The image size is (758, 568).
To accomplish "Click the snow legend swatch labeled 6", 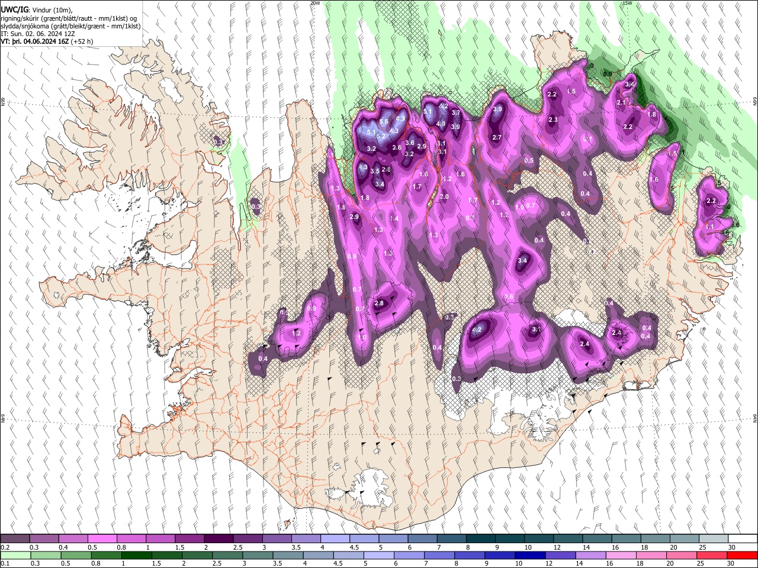I will (422, 539).
